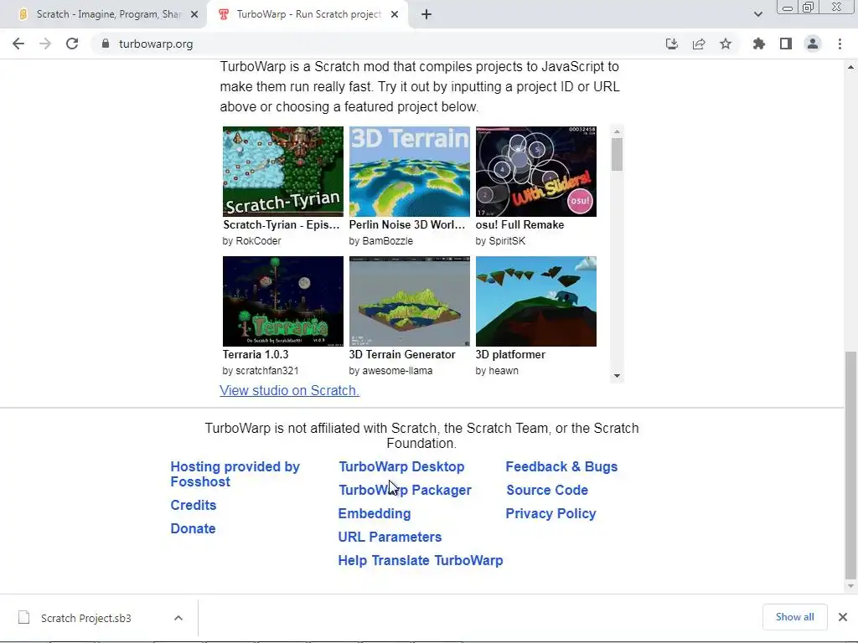Open the TurboWarp Desktop link

click(x=401, y=467)
